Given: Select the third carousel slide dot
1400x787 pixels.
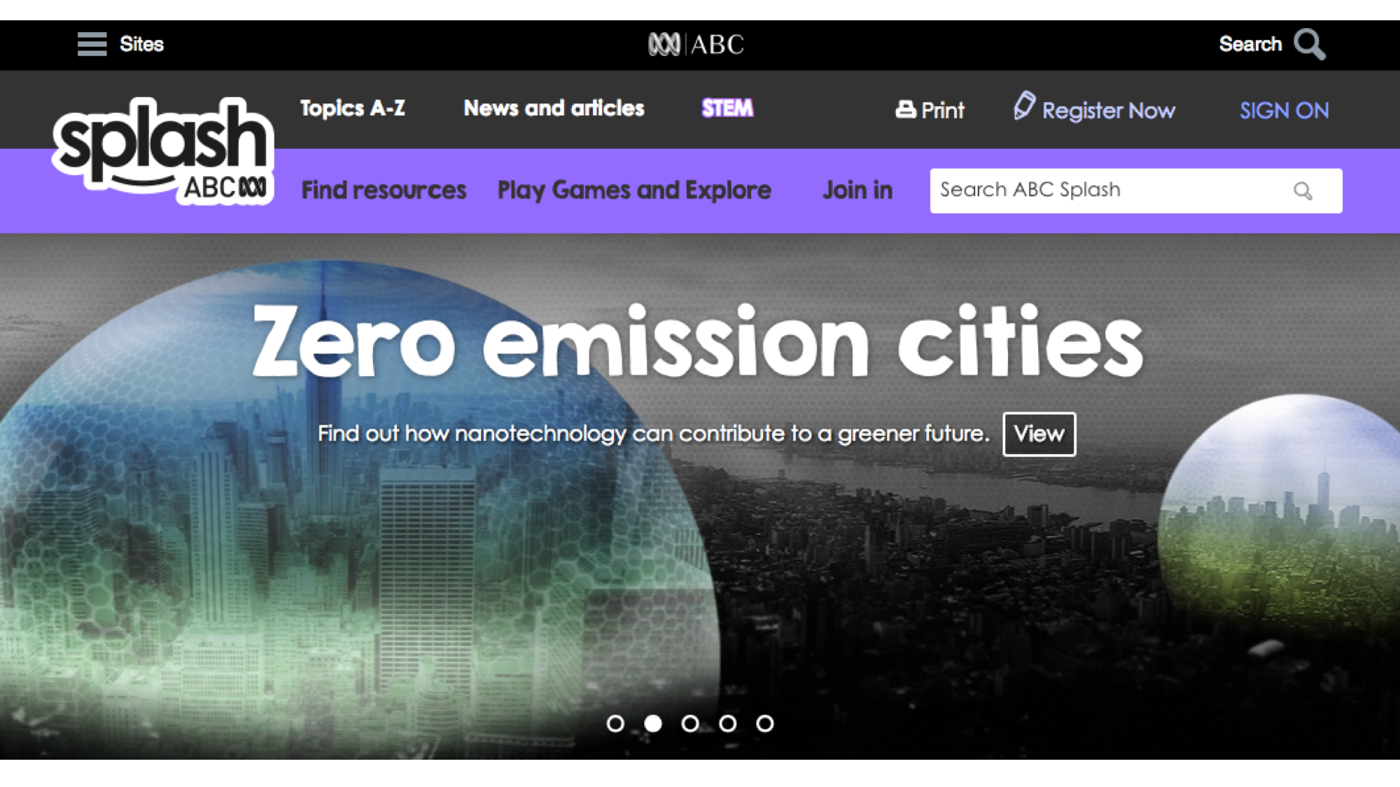Looking at the screenshot, I should (x=690, y=723).
